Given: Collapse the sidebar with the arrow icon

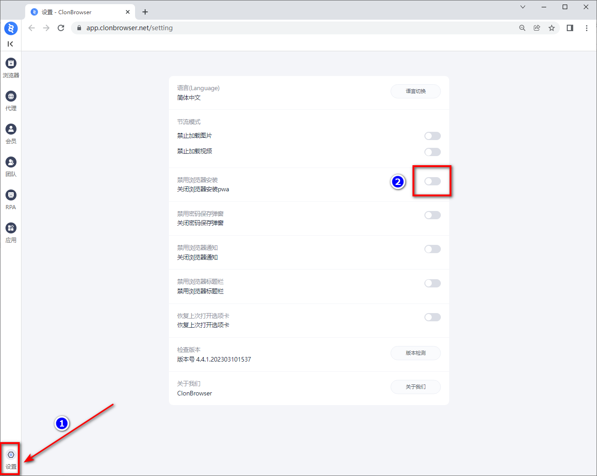Looking at the screenshot, I should [x=10, y=44].
